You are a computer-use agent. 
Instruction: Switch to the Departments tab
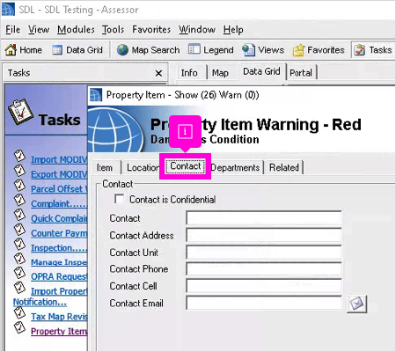pos(235,167)
